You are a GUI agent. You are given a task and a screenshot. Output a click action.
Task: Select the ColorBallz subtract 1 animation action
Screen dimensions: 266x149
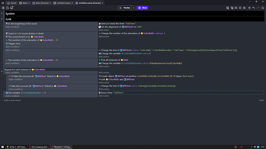click(x=132, y=33)
